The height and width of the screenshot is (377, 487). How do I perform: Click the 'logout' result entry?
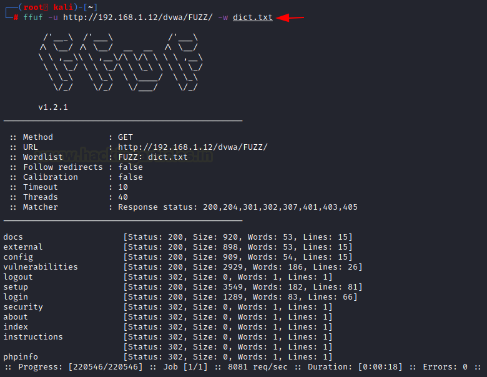click(18, 277)
